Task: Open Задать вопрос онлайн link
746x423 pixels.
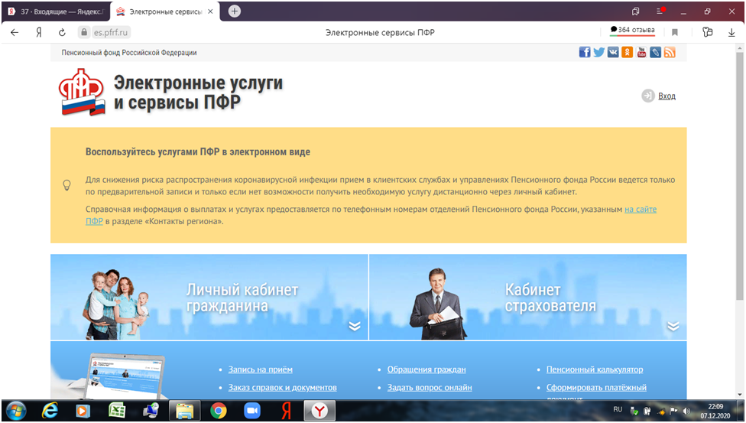Action: tap(429, 387)
